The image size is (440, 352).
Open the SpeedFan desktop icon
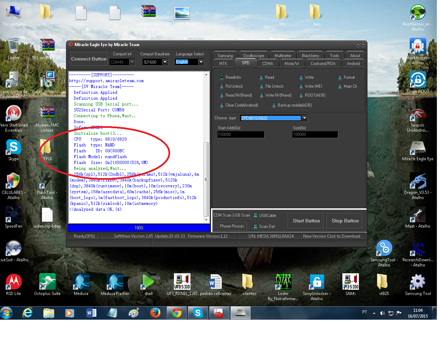coord(14,215)
